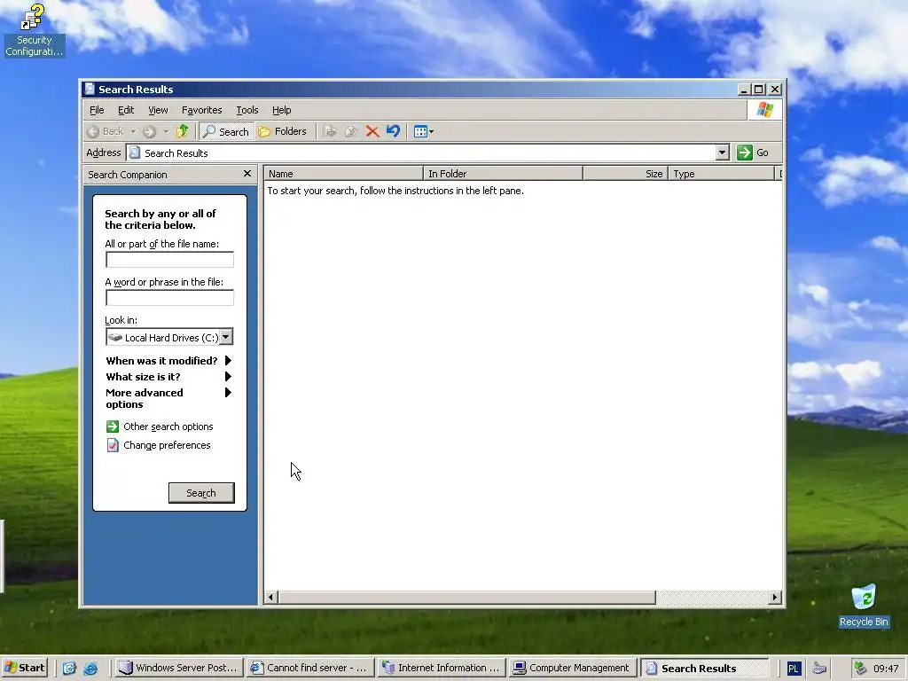The height and width of the screenshot is (681, 908).
Task: Expand the What size is it section
Action: click(168, 377)
